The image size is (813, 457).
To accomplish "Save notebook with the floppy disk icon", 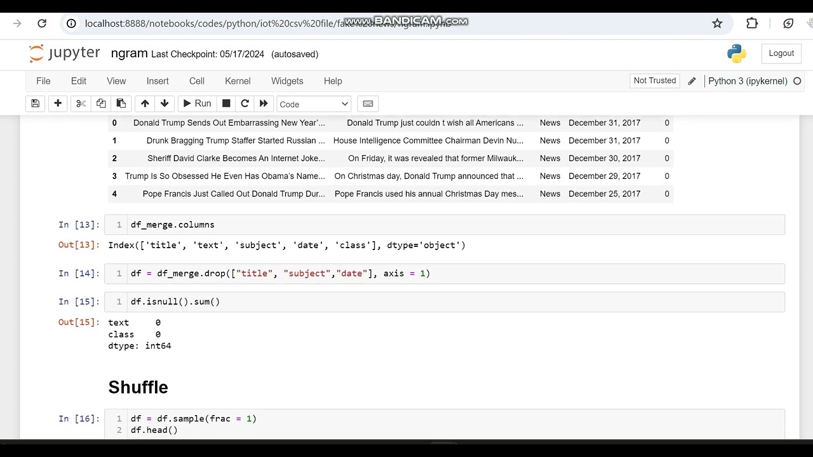I will (36, 103).
